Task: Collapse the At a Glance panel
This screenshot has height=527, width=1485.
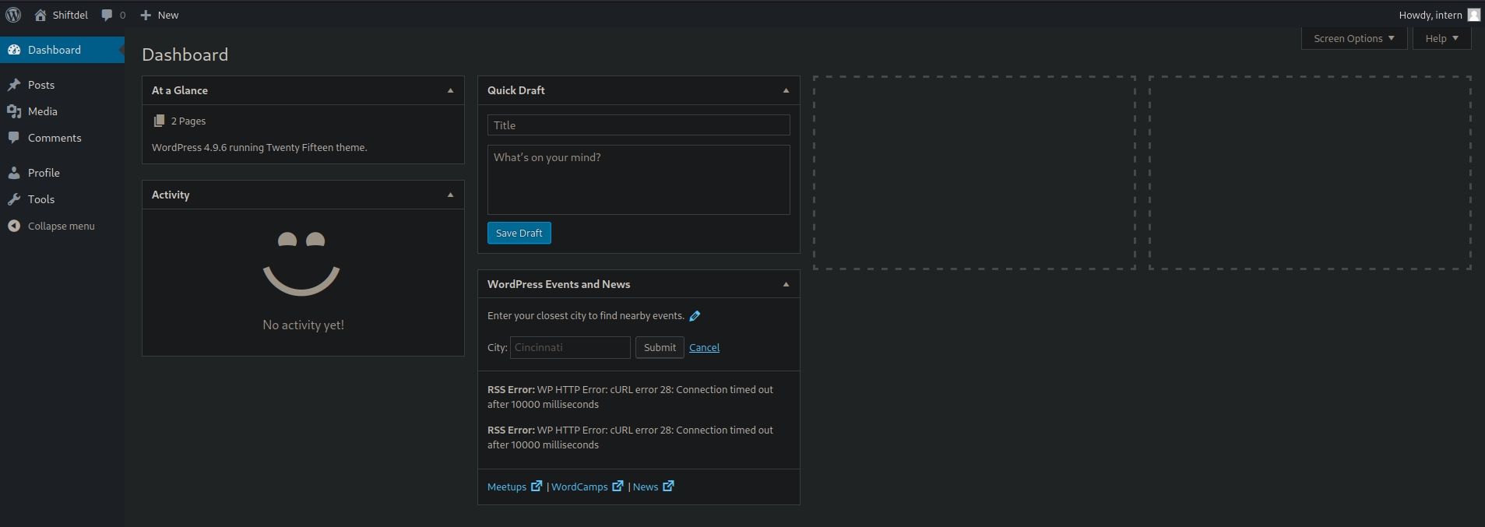Action: pos(450,90)
